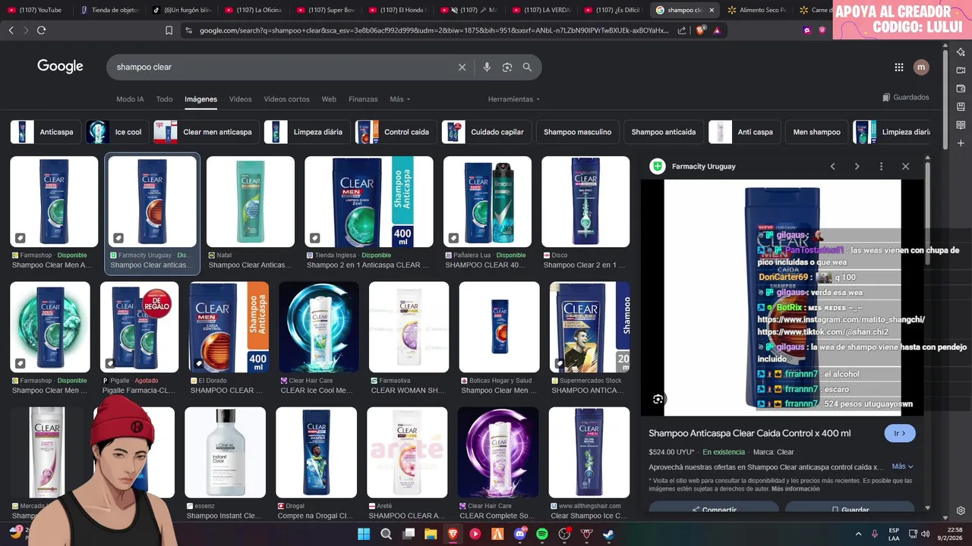This screenshot has height=546, width=972.
Task: Start a voice search with the microphone icon
Action: (487, 67)
